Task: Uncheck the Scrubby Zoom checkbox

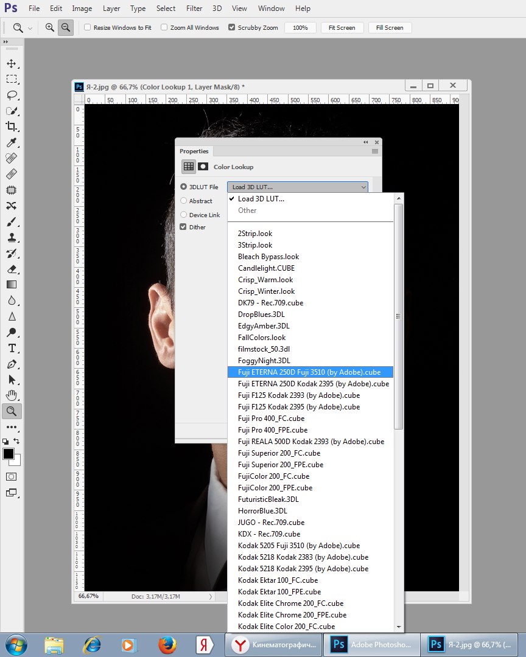Action: (231, 27)
